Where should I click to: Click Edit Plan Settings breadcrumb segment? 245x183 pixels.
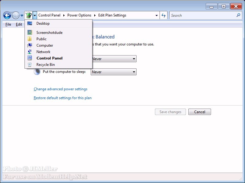click(112, 15)
